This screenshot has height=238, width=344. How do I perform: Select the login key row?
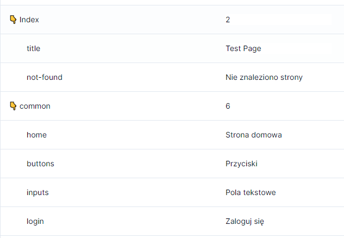coord(172,221)
